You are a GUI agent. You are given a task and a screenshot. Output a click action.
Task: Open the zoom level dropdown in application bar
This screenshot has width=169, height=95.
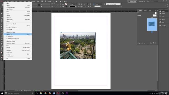(x=53, y=1)
